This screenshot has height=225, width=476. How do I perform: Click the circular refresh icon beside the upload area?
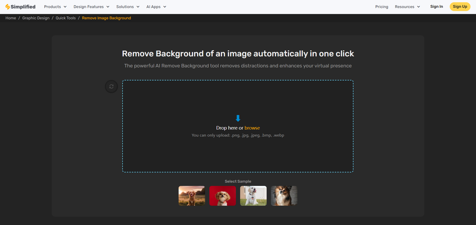tap(111, 87)
